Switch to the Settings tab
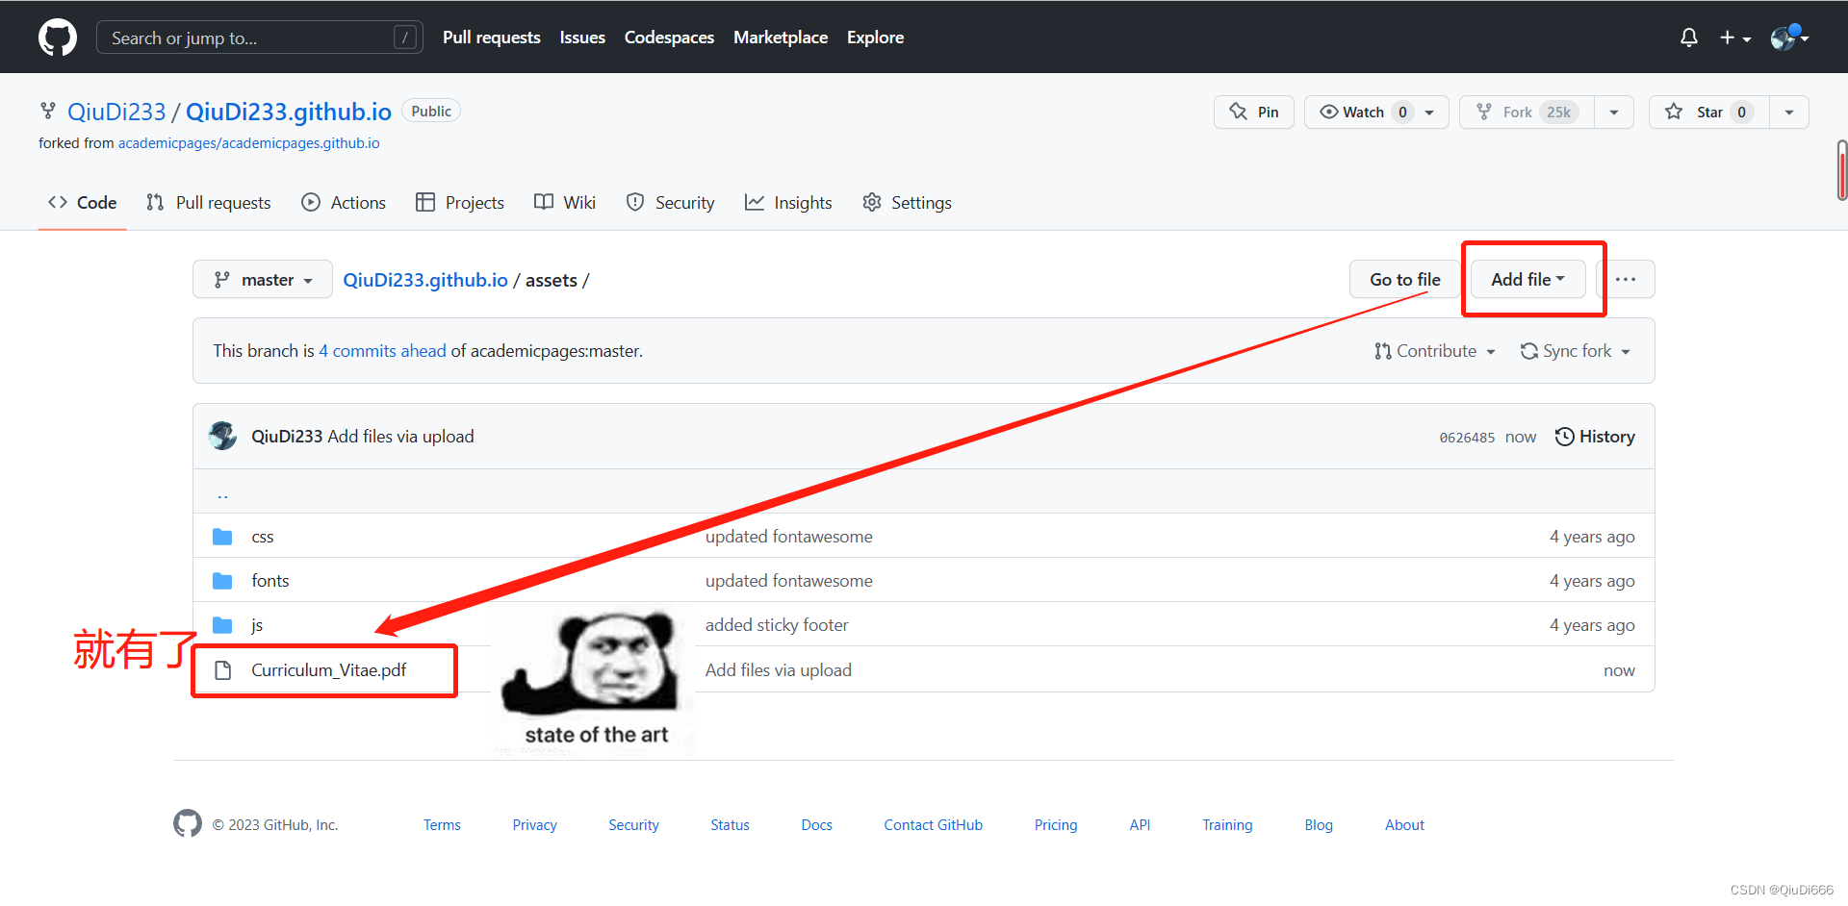This screenshot has width=1848, height=906. point(907,203)
